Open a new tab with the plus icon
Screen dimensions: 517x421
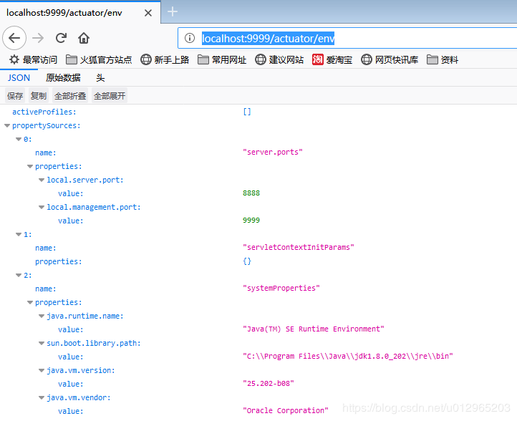tap(173, 11)
